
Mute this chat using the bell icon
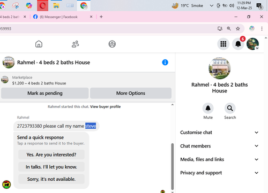208,108
